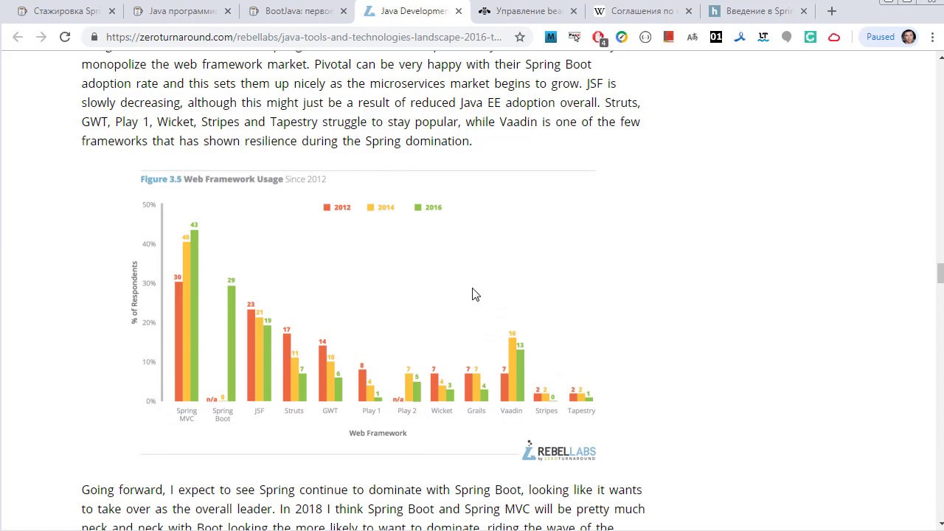The image size is (944, 531).
Task: Click the colorful circular compass extension icon
Action: tap(622, 37)
